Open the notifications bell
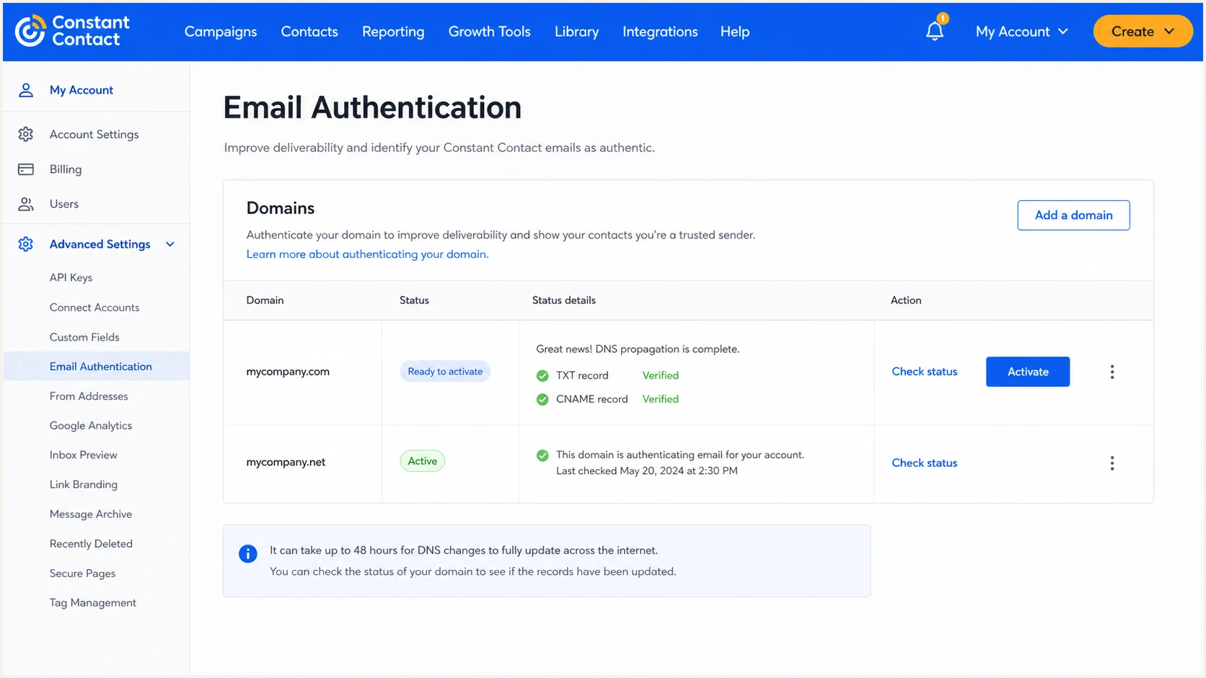 935,31
